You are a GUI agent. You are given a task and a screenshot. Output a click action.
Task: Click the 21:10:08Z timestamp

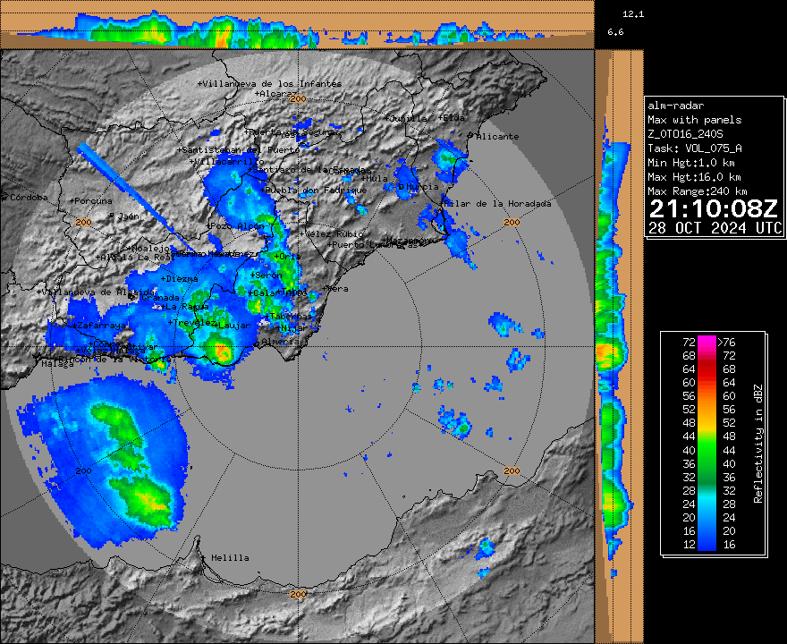coord(714,209)
